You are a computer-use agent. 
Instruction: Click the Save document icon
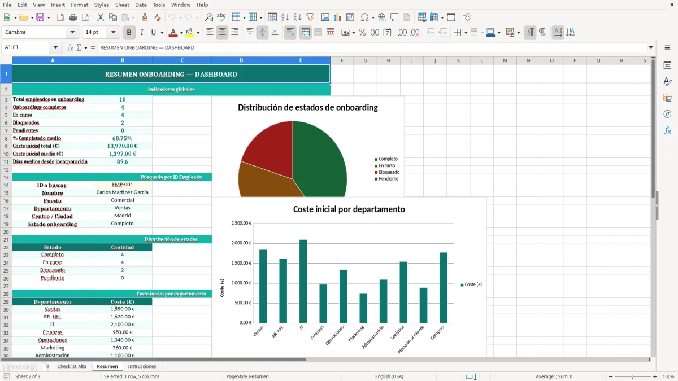[x=40, y=17]
